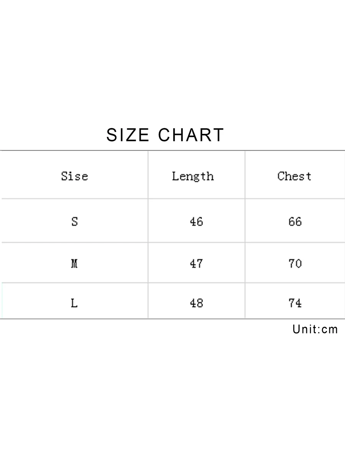Click length value 48

tap(196, 303)
